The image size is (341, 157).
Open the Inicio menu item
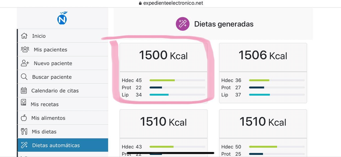63,36
